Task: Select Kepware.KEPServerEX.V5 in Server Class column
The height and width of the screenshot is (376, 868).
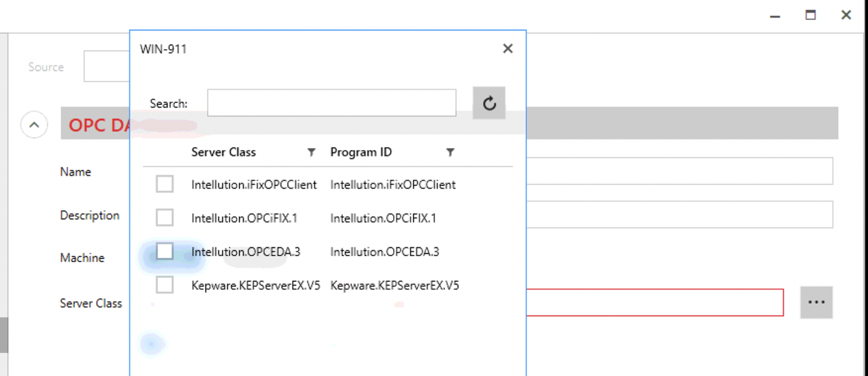Action: [256, 285]
